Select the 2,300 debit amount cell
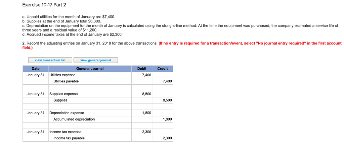Screen dimensions: 344x152 click(x=142, y=132)
